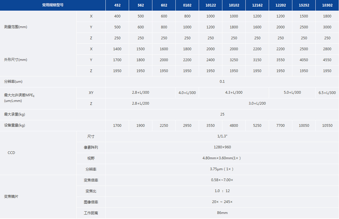Click the 工作距离 row label
Viewport: 339px width, 219px height.
[91, 213]
